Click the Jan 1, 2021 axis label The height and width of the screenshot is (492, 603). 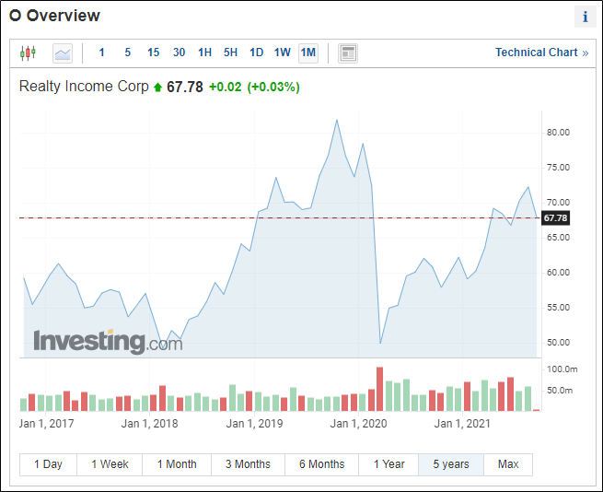tap(462, 424)
